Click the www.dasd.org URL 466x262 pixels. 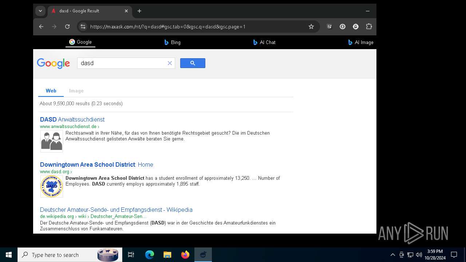point(55,171)
